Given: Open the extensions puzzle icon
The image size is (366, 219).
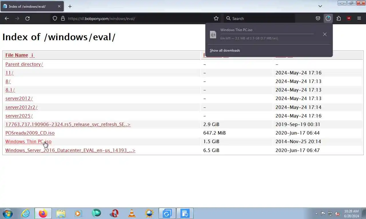Looking at the screenshot, I should pyautogui.click(x=339, y=18).
